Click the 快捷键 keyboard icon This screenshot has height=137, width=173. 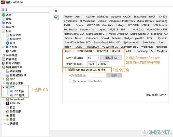(x=7, y=124)
